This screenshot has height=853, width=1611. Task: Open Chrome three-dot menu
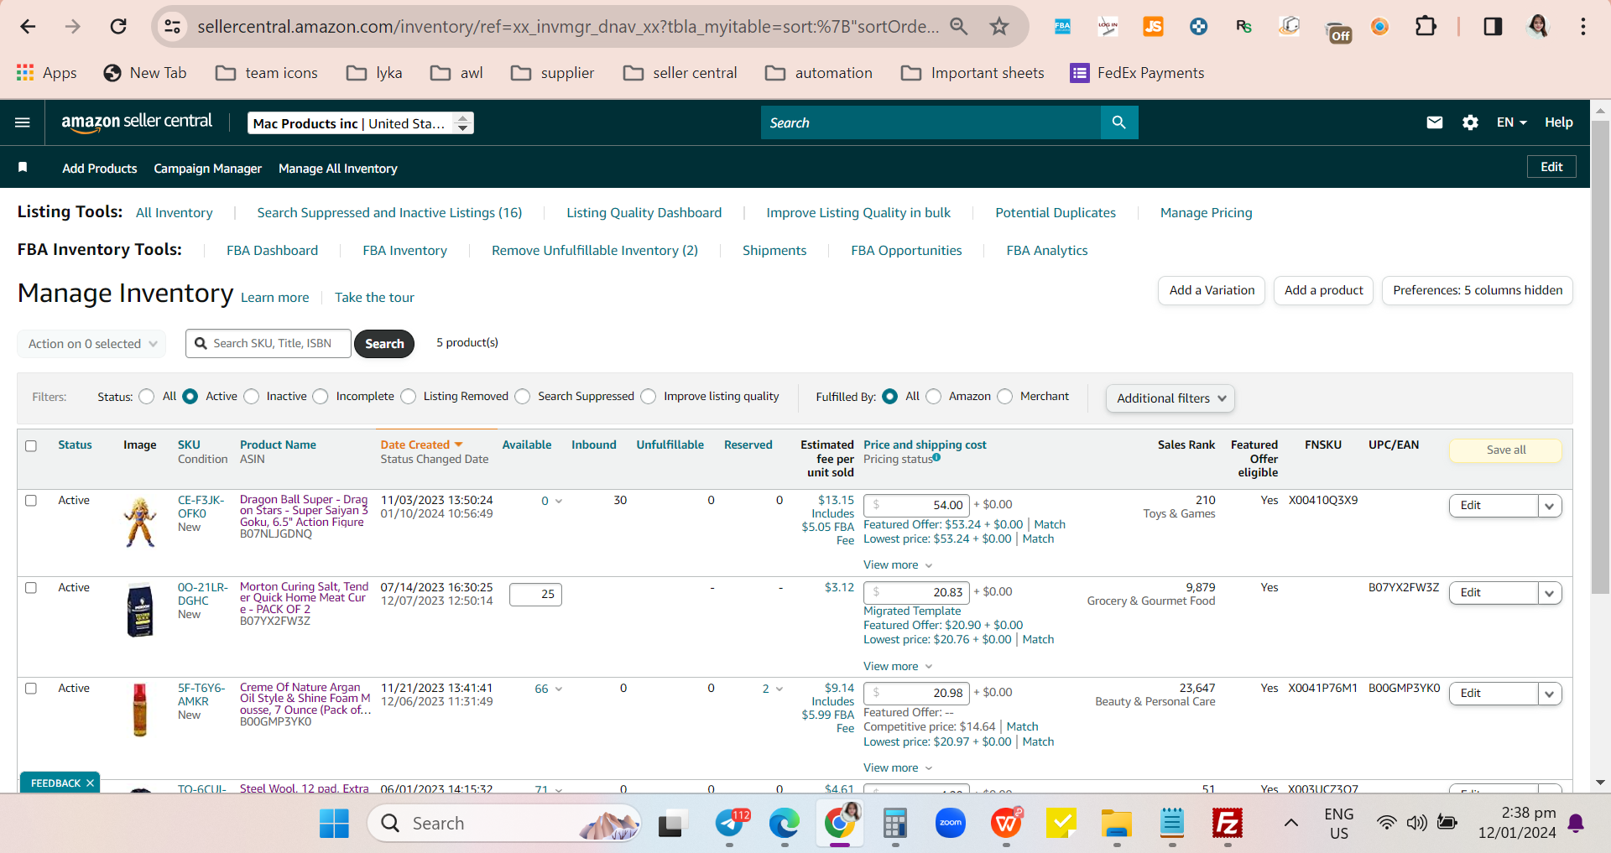(x=1583, y=27)
